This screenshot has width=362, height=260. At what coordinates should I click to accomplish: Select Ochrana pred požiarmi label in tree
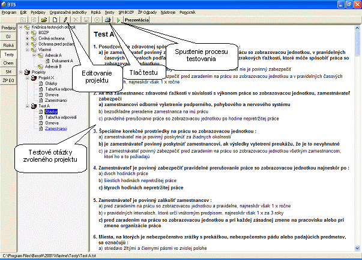[56, 44]
